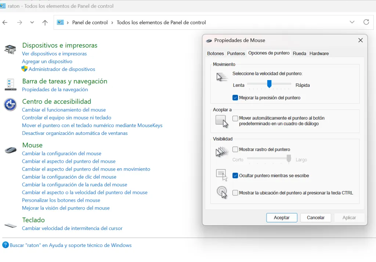This screenshot has height=262, width=376.
Task: Click the snap-to button icon in Acoplar a
Action: (222, 121)
